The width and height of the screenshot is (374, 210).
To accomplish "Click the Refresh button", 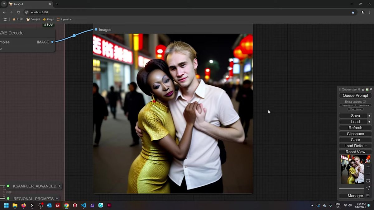I will (x=355, y=128).
